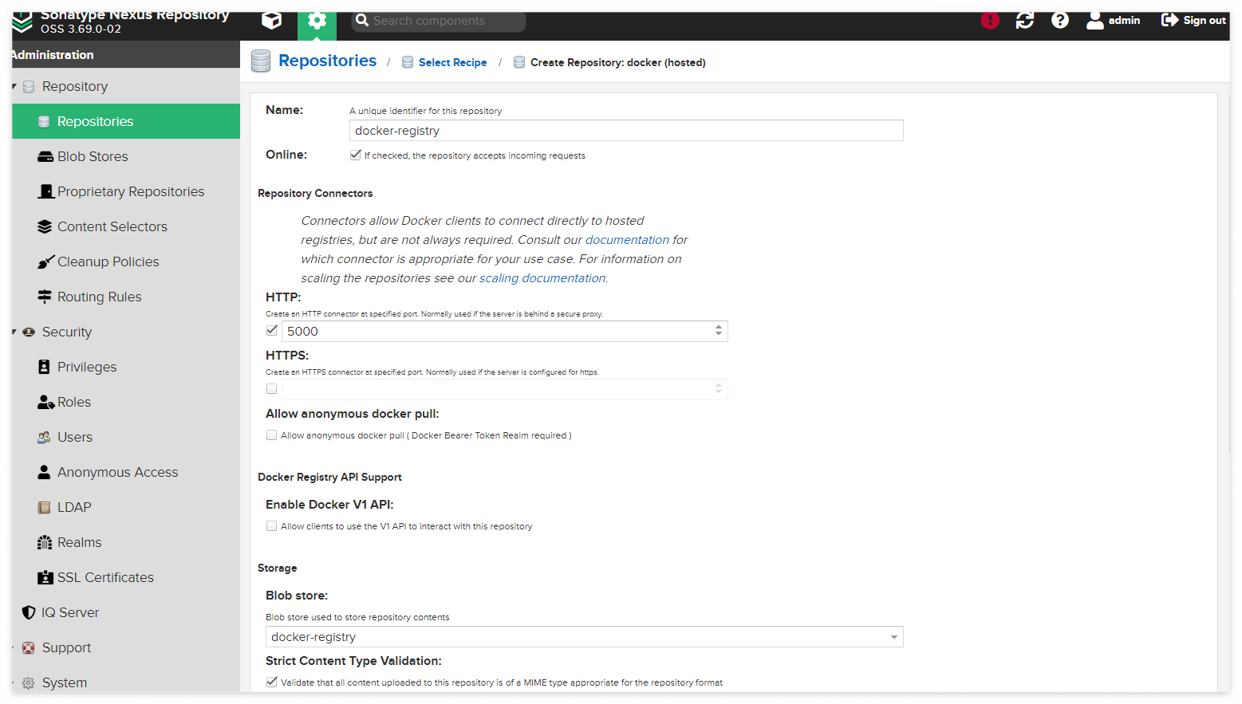The image size is (1242, 704).
Task: Expand the System tree node
Action: (14, 682)
